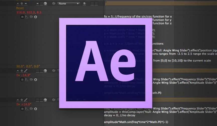Open expression language menu arrow under 316.0, 322.3, 6.3
This screenshot has width=217, height=126.
point(36,17)
